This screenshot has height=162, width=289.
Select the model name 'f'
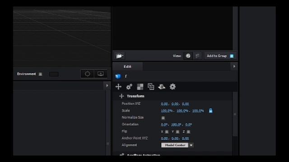tap(126, 76)
